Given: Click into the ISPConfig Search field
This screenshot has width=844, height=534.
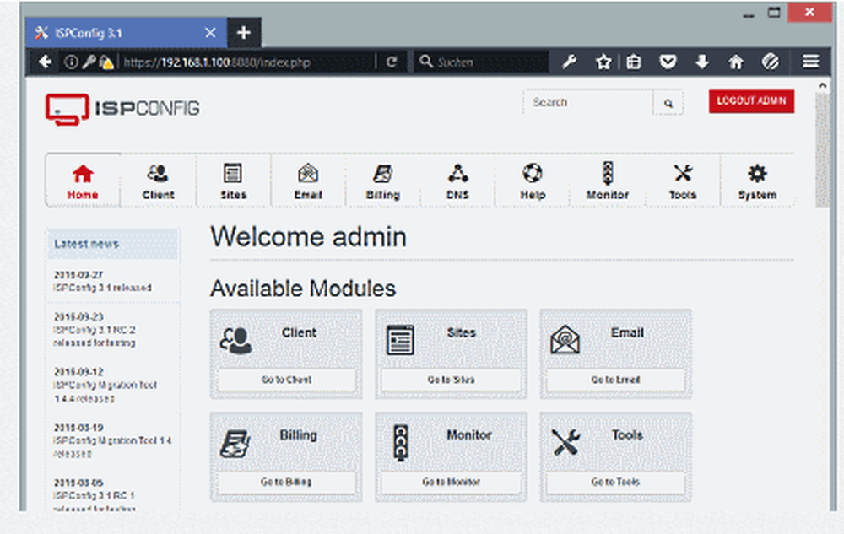Looking at the screenshot, I should pos(587,102).
